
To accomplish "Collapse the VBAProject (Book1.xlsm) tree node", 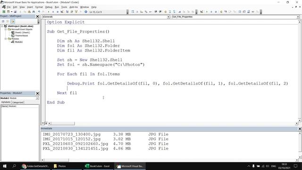I will point(2,26).
